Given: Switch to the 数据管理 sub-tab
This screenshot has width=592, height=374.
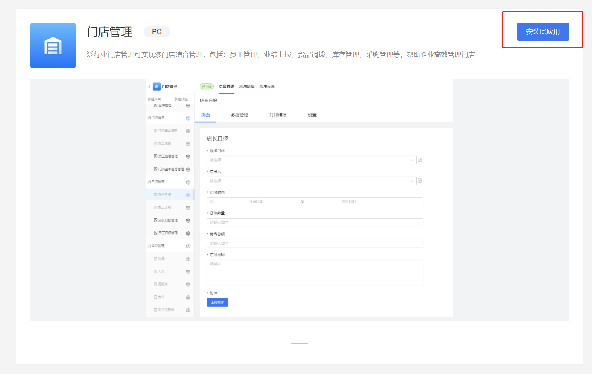Looking at the screenshot, I should [x=239, y=115].
